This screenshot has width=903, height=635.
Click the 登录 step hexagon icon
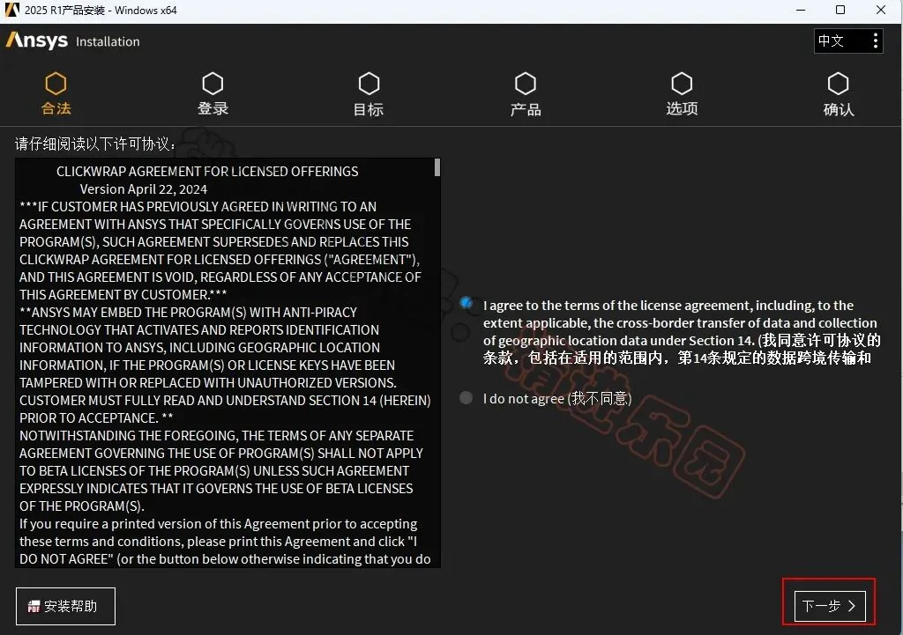point(213,84)
